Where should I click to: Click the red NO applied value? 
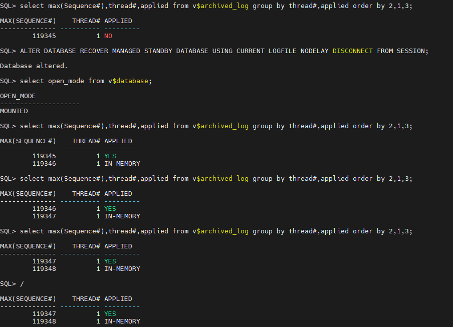(x=108, y=36)
